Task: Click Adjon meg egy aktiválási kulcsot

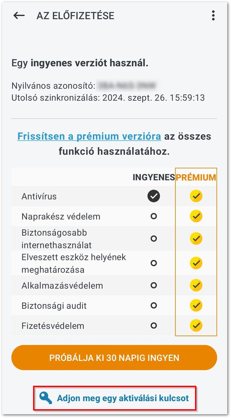Action: coord(123,398)
